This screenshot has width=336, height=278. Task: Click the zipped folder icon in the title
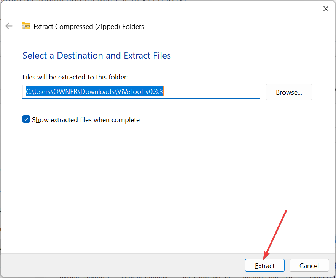click(x=26, y=26)
